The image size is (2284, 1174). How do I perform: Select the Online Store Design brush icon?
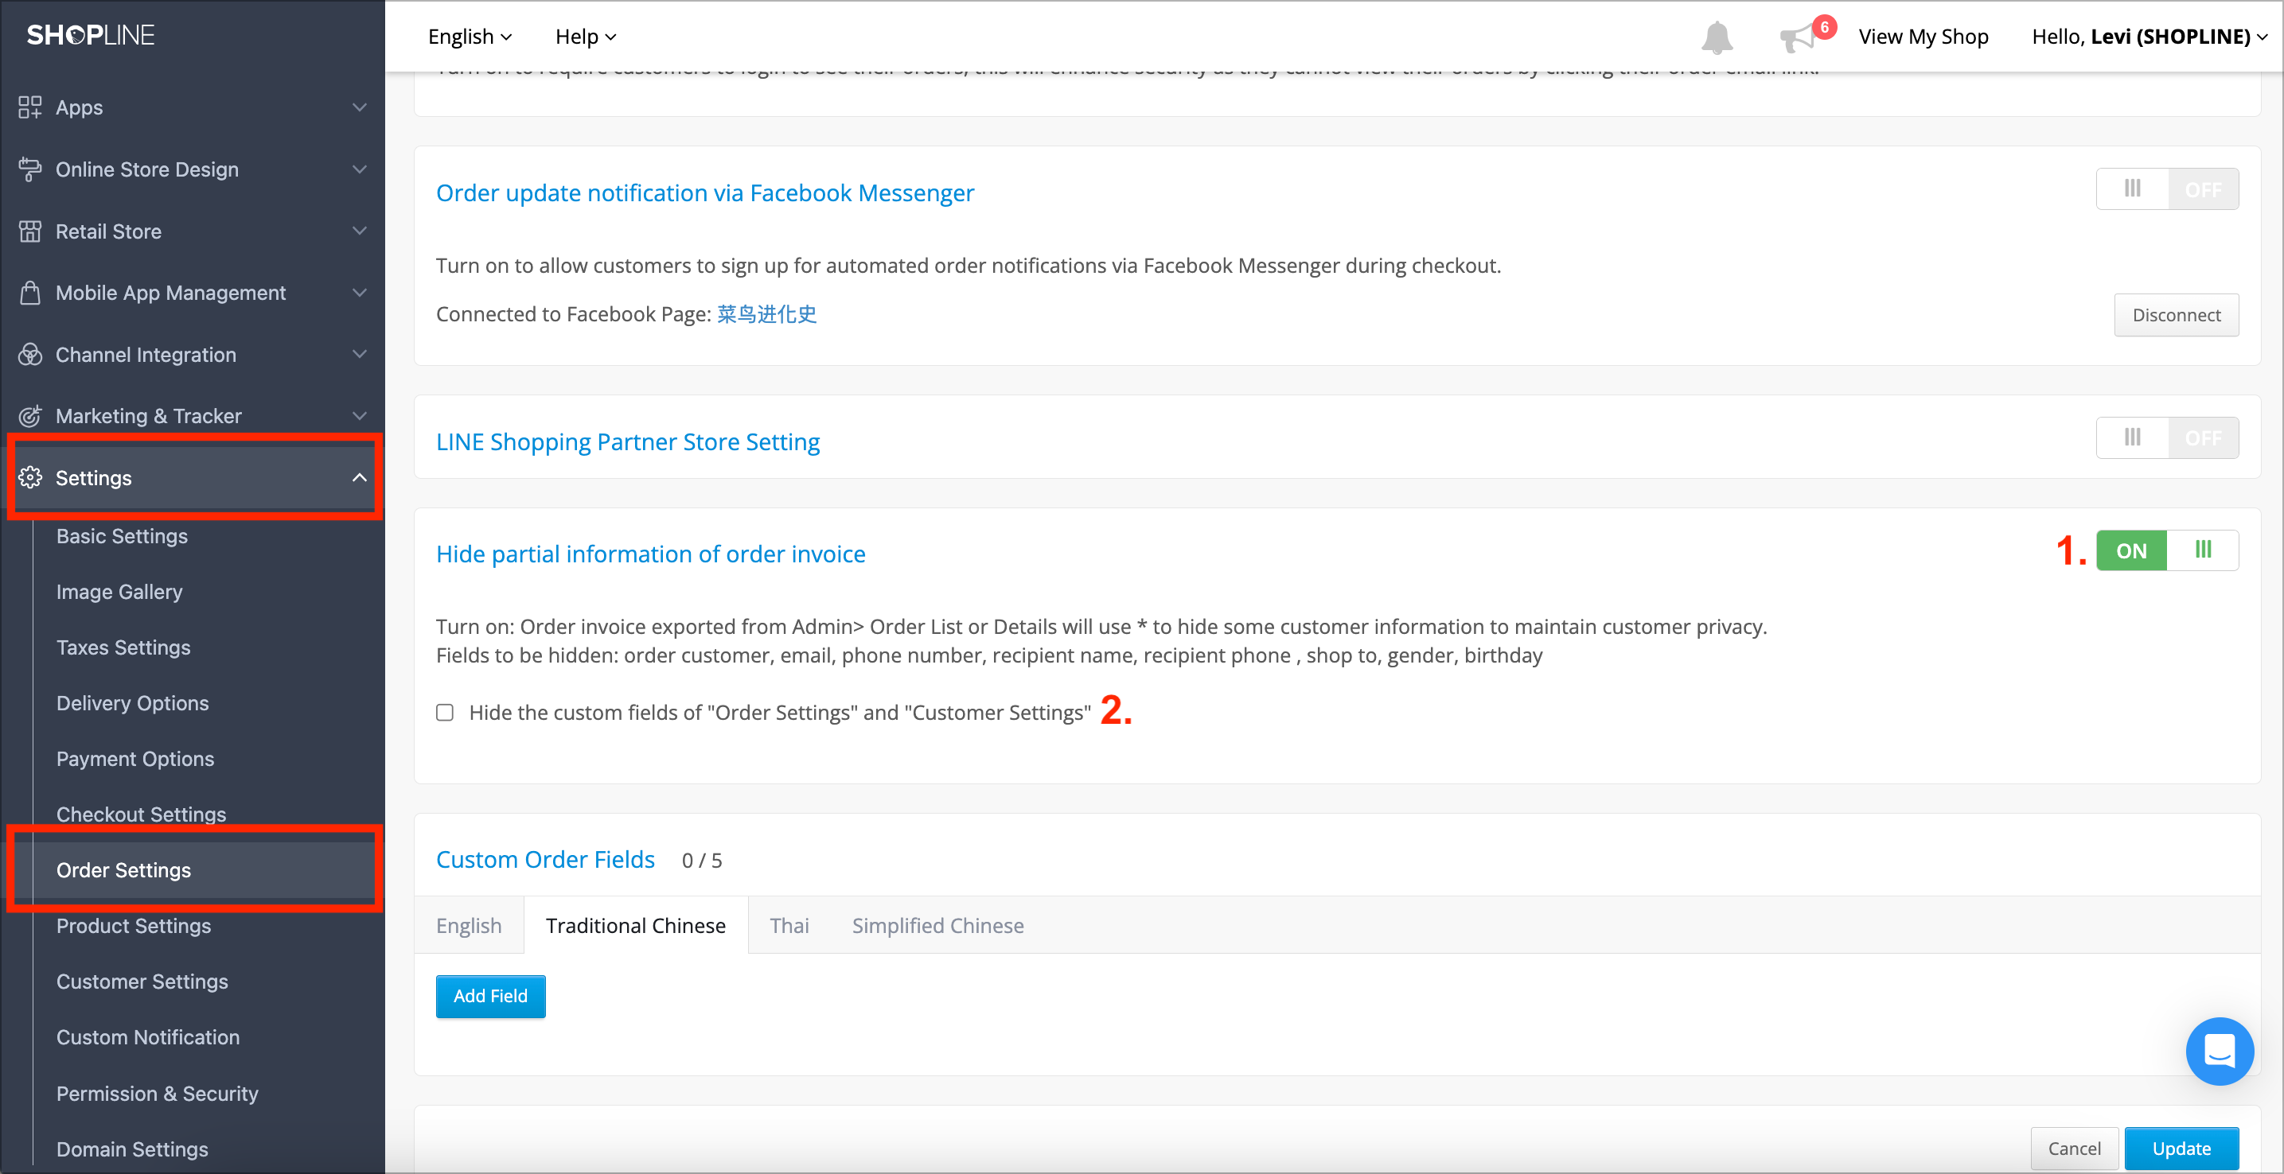tap(29, 169)
